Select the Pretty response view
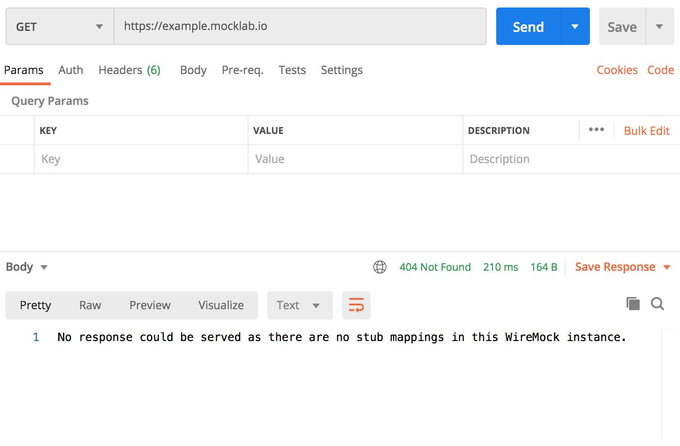680x446 pixels. pos(36,305)
